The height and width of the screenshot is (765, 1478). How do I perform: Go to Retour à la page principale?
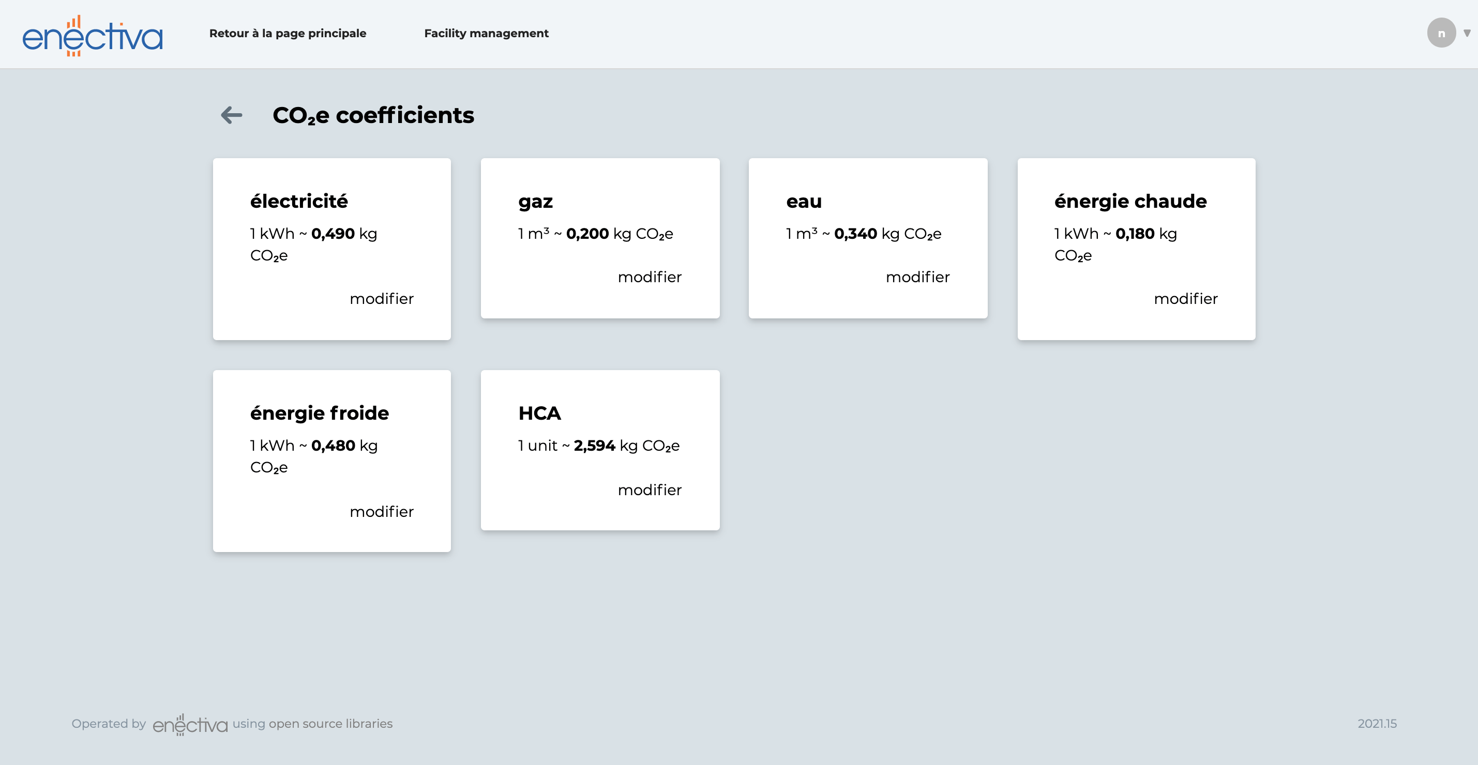[x=288, y=33]
